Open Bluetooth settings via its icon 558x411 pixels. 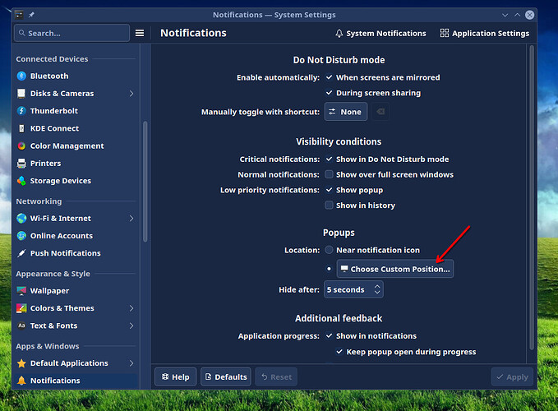[x=21, y=76]
